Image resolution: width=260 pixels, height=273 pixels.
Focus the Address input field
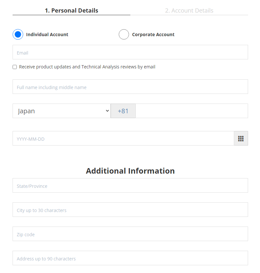[x=130, y=258]
